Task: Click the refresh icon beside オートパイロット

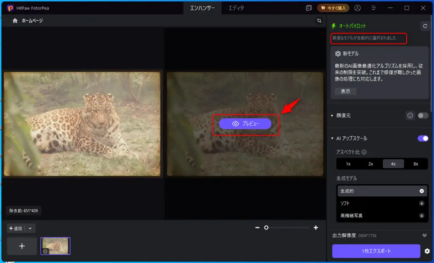Action: pos(425,26)
